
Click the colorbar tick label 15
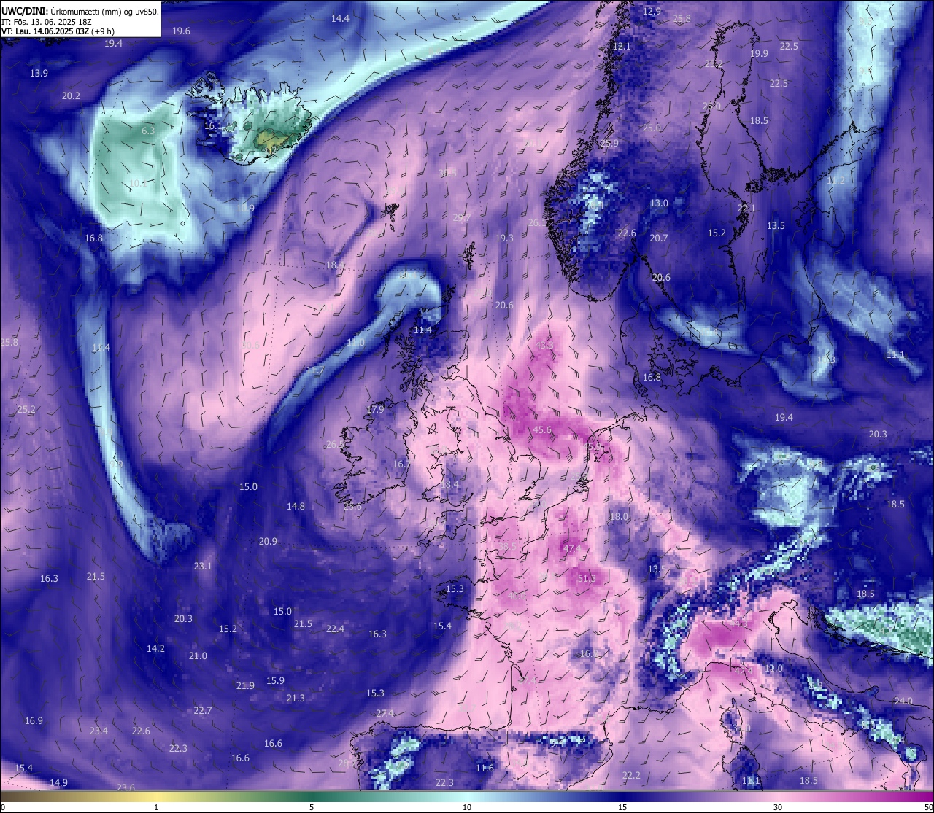622,807
